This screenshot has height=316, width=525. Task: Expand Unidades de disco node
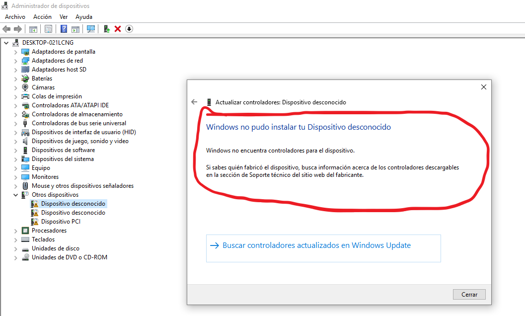(x=15, y=248)
